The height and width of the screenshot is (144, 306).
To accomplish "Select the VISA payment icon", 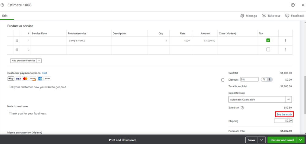I will [18, 79].
